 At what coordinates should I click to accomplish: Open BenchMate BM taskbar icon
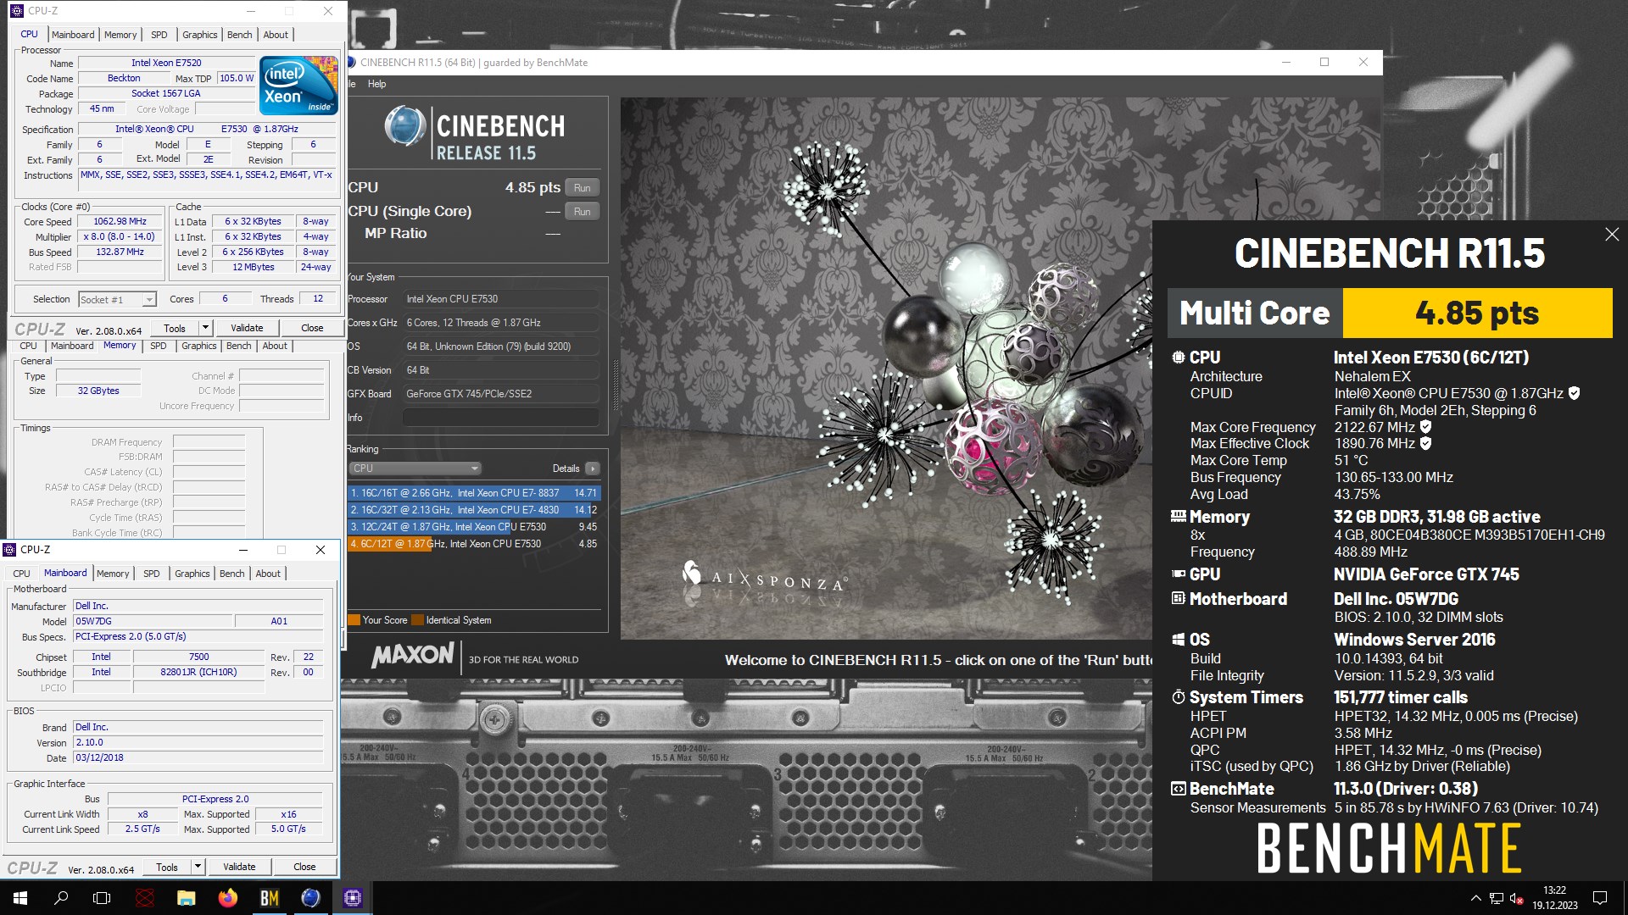(269, 898)
